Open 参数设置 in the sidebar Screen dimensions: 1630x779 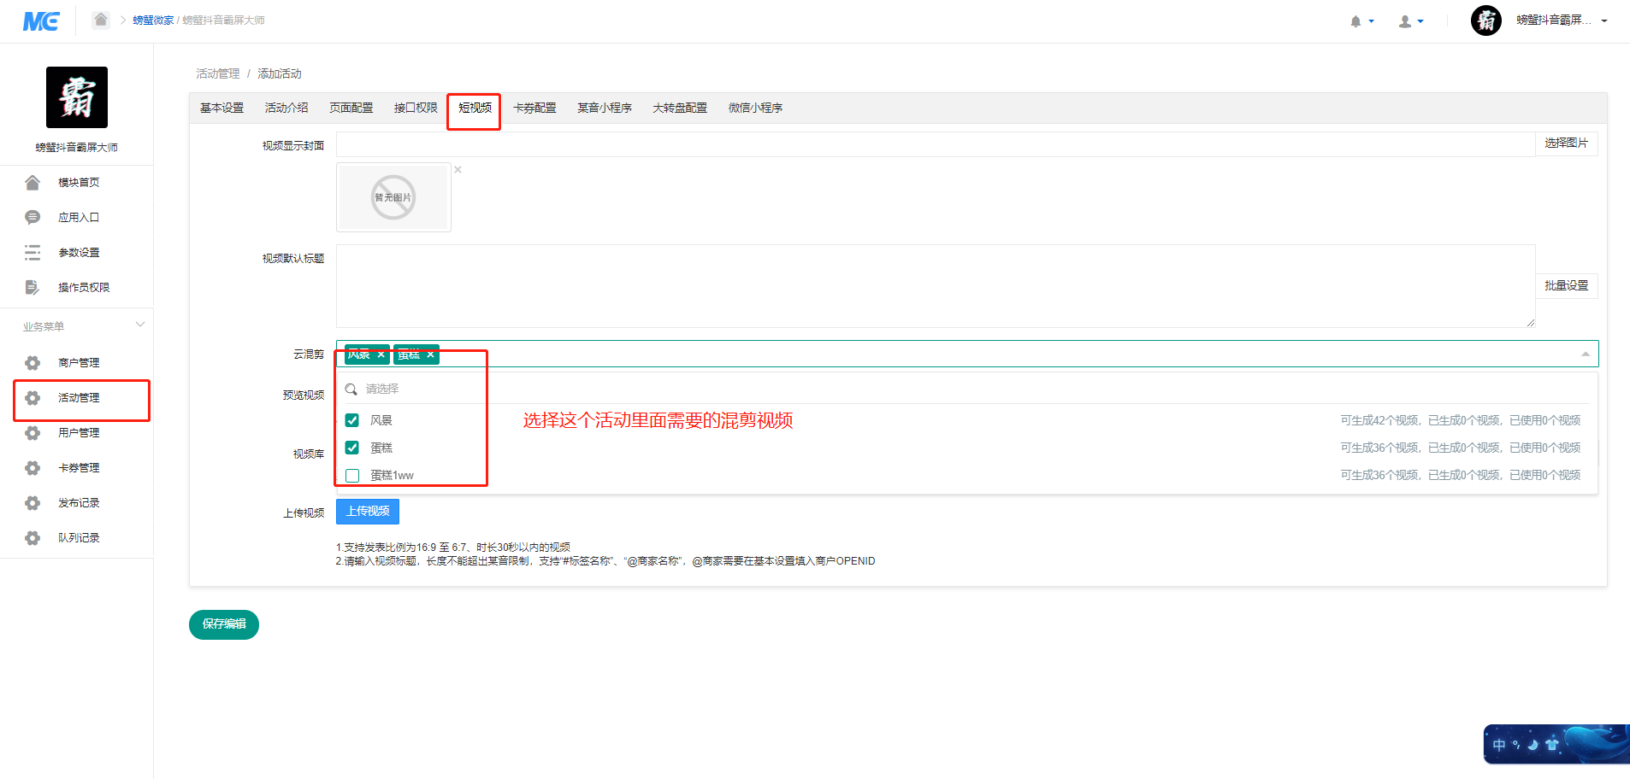tap(79, 252)
